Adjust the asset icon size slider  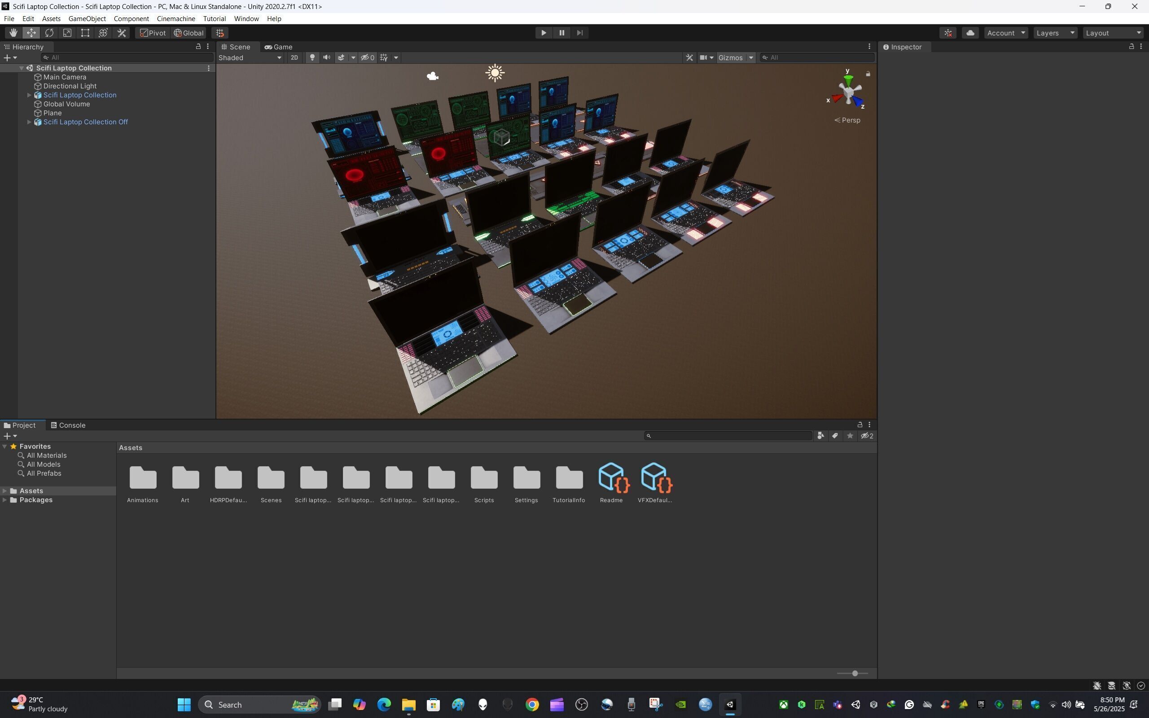[x=855, y=674]
